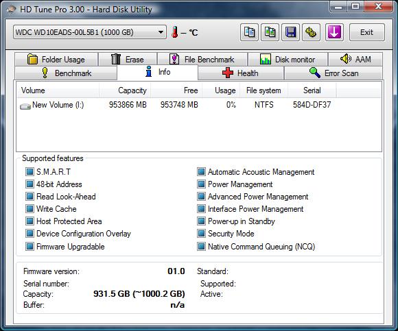Toggle the 48-bit Address checkbox

pos(30,184)
